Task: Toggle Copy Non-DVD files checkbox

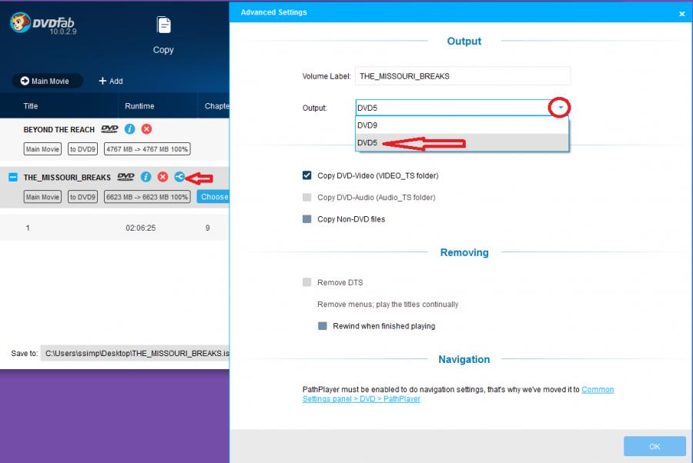Action: tap(306, 219)
